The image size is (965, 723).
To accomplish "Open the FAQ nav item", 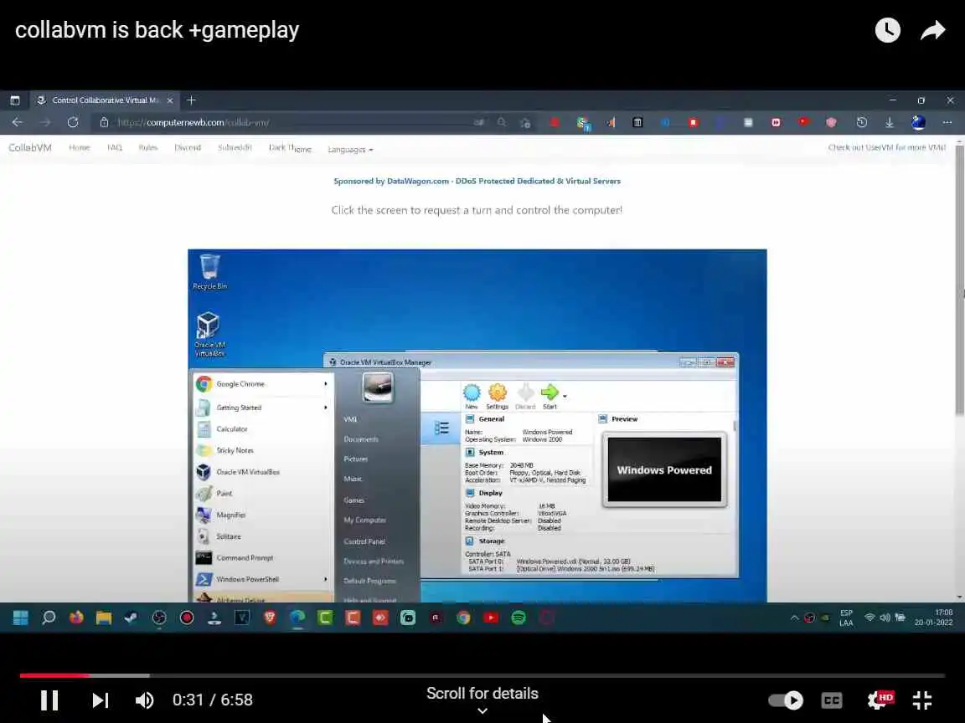I will pyautogui.click(x=115, y=147).
